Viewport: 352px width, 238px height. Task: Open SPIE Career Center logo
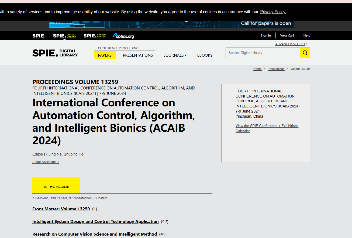[x=95, y=36]
